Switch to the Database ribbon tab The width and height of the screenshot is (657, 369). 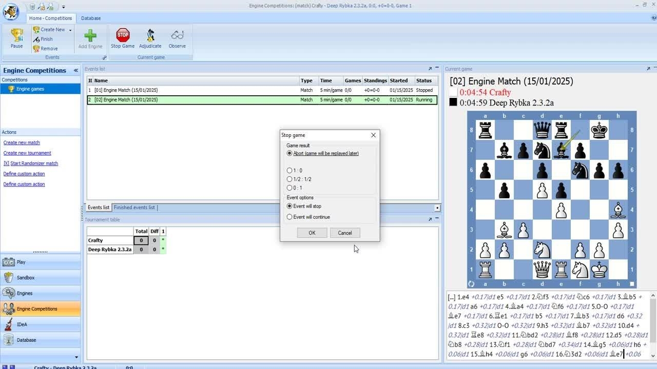coord(91,18)
